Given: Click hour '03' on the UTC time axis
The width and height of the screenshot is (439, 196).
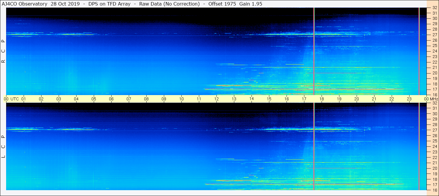Looking at the screenshot, I should tap(59, 99).
